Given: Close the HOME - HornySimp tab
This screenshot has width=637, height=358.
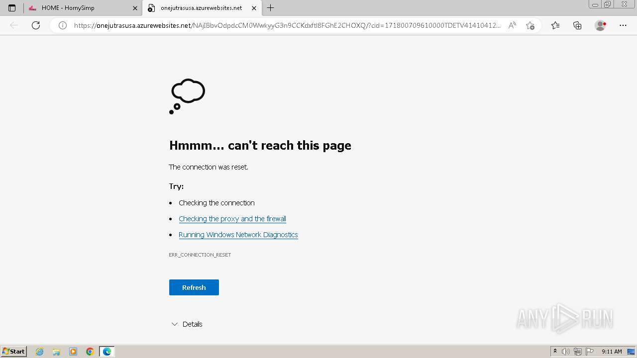Looking at the screenshot, I should pyautogui.click(x=135, y=8).
